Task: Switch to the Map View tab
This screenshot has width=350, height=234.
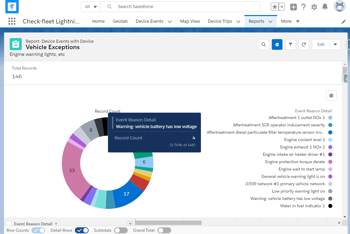Action: pos(190,21)
